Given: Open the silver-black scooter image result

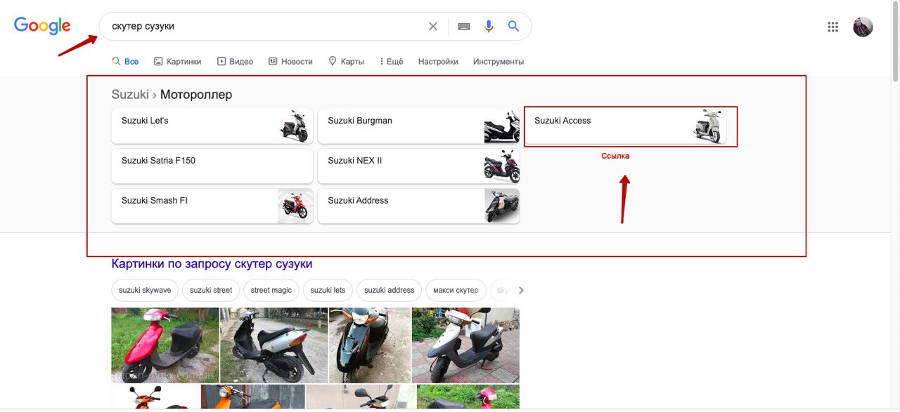Looking at the screenshot, I should tap(274, 345).
